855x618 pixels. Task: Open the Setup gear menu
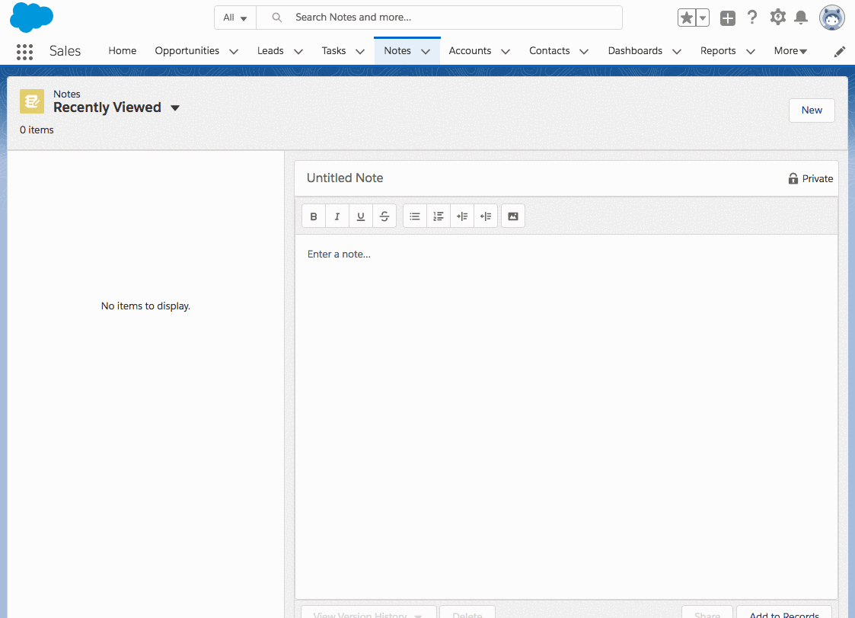(x=777, y=18)
